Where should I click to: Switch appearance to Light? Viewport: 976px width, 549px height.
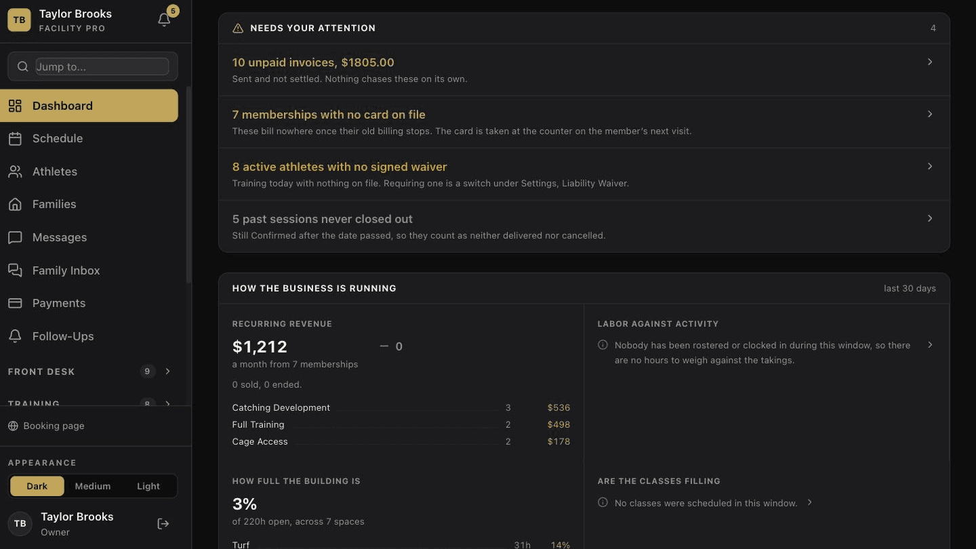148,486
